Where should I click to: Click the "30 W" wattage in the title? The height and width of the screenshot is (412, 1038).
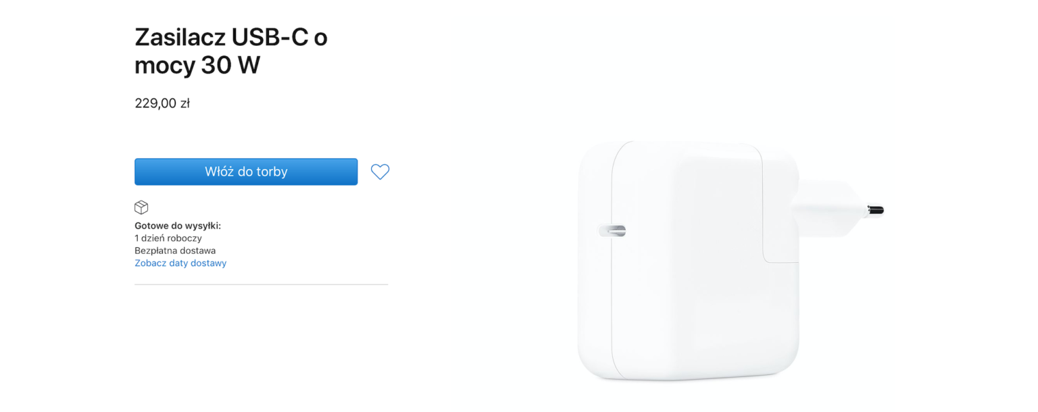pos(230,66)
